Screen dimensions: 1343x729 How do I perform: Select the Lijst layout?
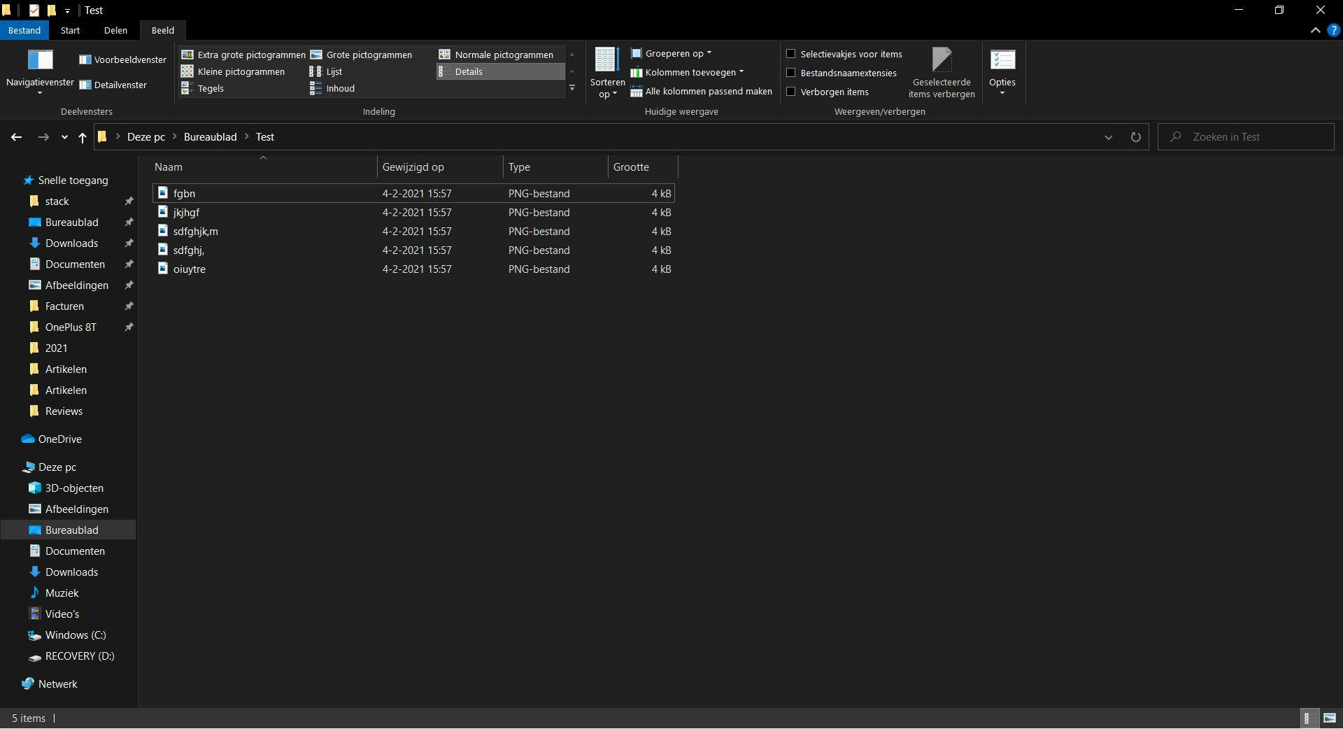326,71
